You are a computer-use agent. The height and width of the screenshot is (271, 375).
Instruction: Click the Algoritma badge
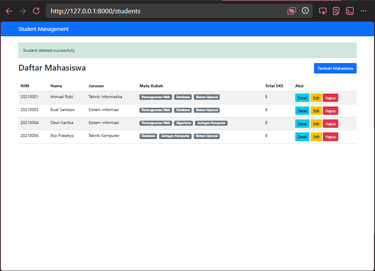click(x=183, y=123)
